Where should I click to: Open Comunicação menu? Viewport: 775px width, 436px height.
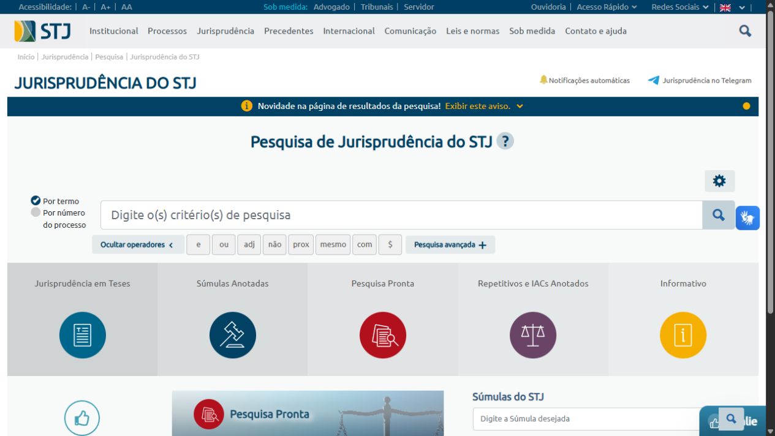pyautogui.click(x=410, y=31)
